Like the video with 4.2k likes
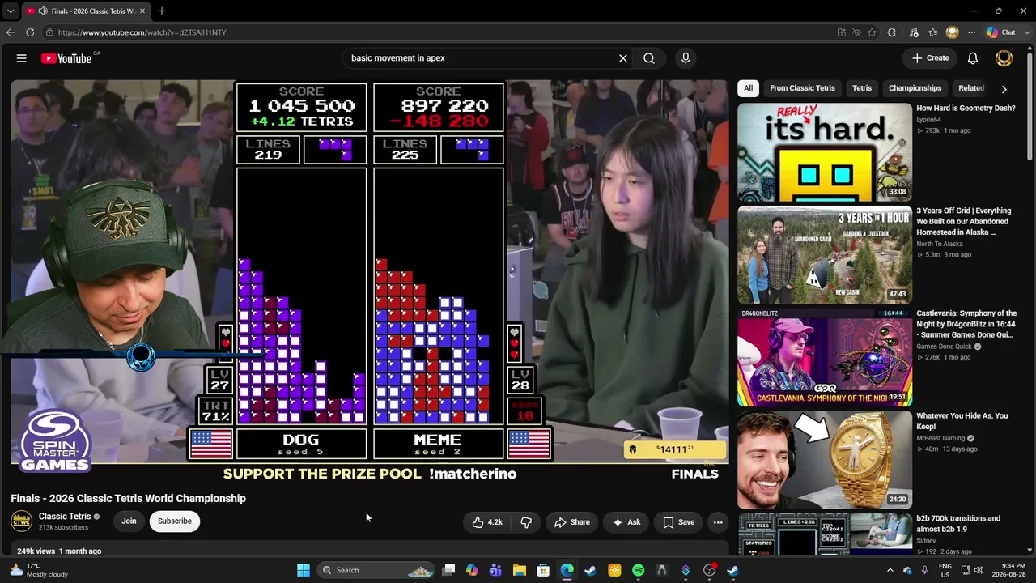The height and width of the screenshot is (583, 1036). [x=487, y=522]
